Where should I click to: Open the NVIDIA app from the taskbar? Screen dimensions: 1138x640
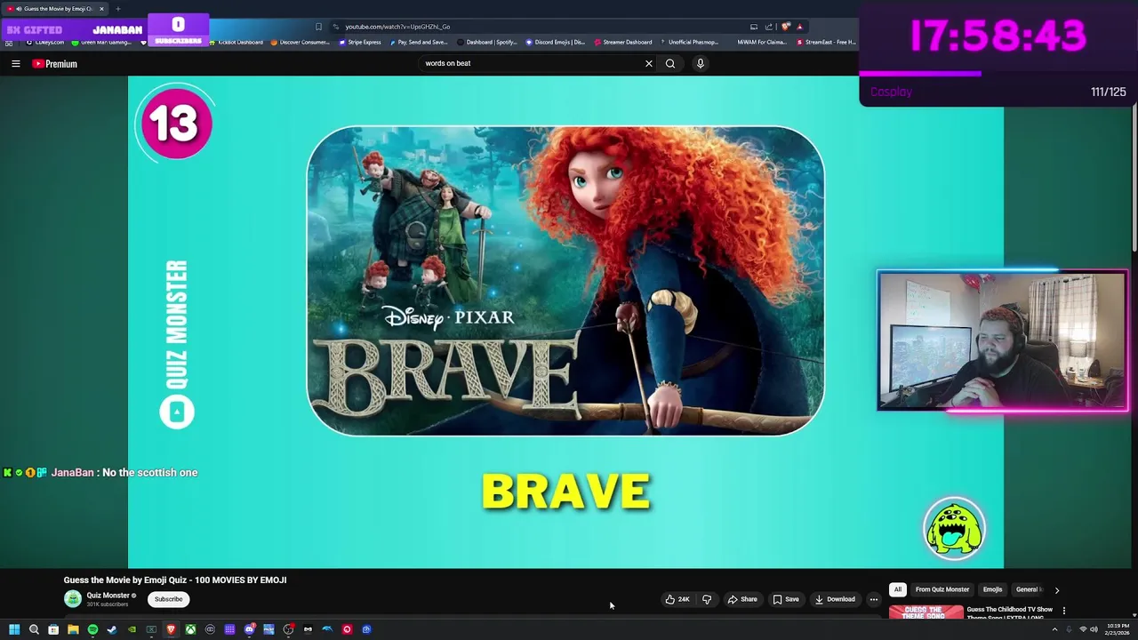(x=132, y=629)
